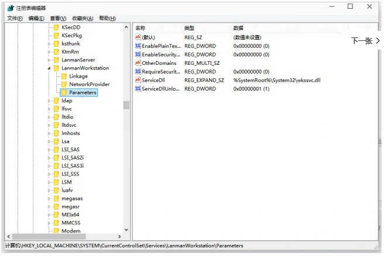Select the Linkage subkey in tree
The image size is (384, 256).
pyautogui.click(x=78, y=77)
